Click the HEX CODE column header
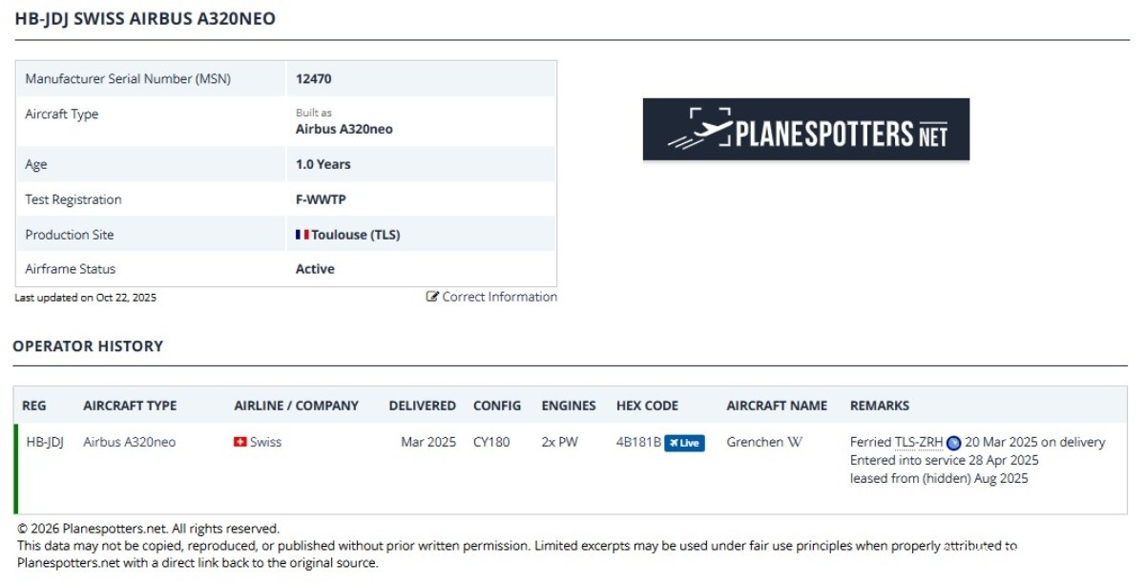The height and width of the screenshot is (584, 1145). (x=647, y=406)
